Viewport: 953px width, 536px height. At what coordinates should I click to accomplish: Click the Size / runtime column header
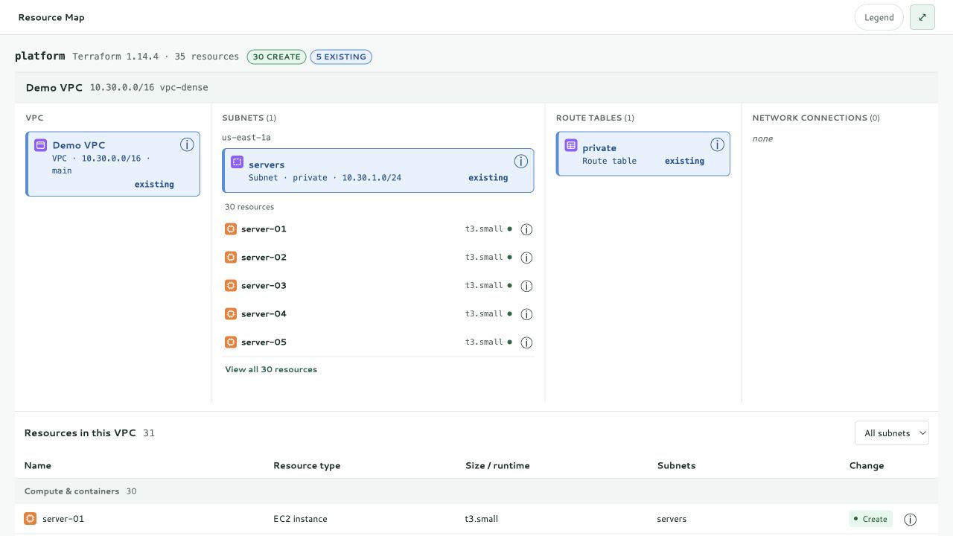[497, 465]
